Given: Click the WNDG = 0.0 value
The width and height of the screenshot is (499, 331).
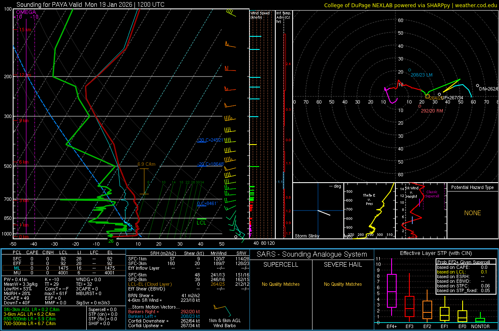Looking at the screenshot, I should point(88,280).
